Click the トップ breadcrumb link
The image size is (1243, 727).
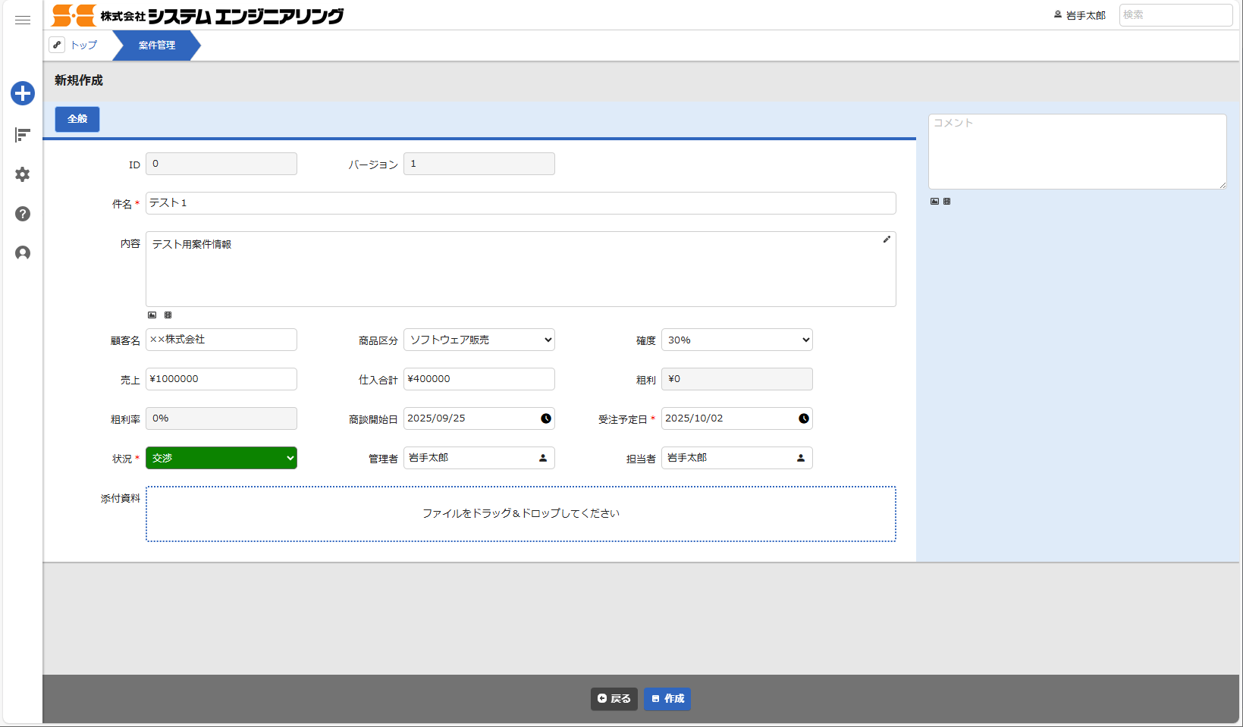coord(83,45)
